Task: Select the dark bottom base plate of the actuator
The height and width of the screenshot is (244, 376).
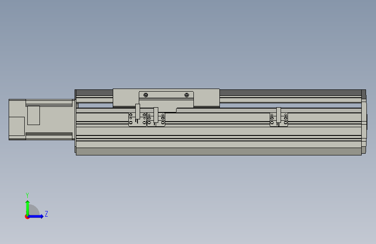Action: (219, 152)
